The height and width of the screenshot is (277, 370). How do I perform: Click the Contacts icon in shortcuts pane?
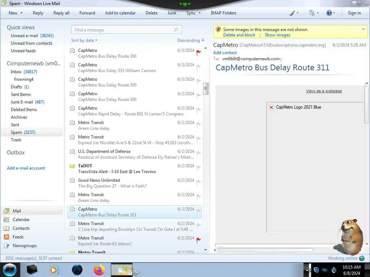click(x=7, y=228)
